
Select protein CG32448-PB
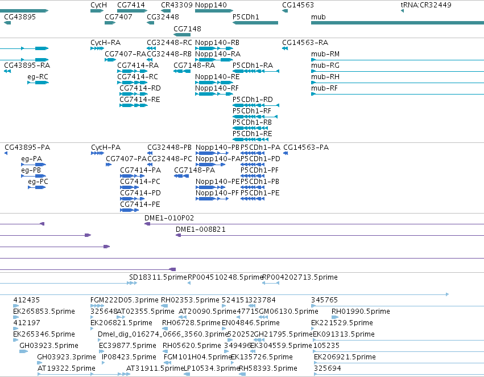click(150, 153)
